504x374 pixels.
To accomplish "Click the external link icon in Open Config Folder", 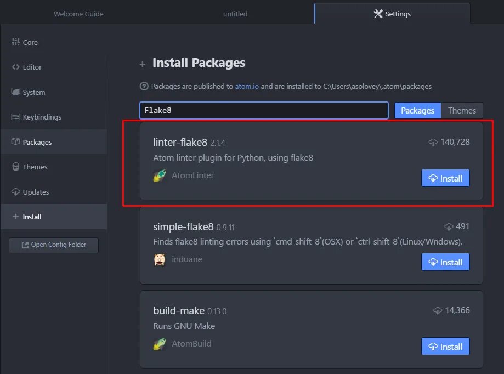I will coord(25,245).
